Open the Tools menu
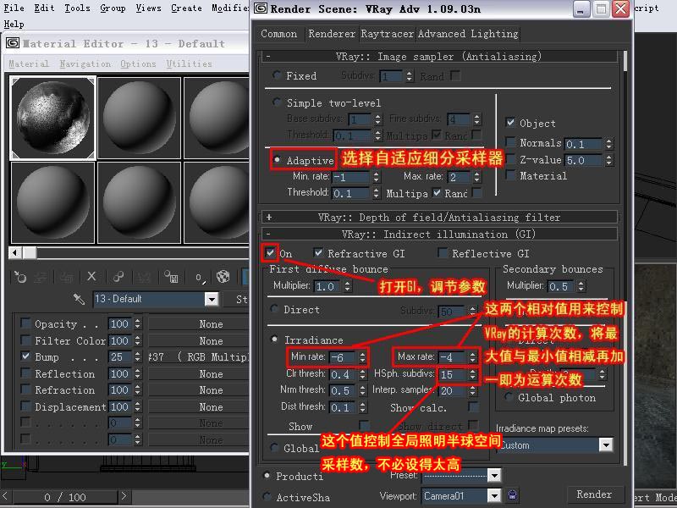Viewport: 677px width, 508px height. pyautogui.click(x=77, y=8)
